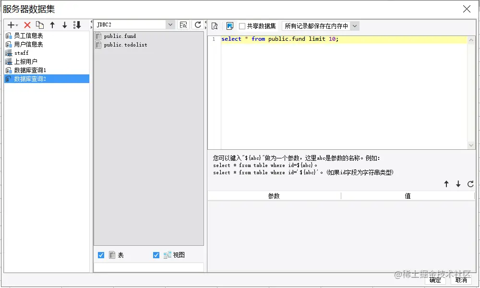Copy the selected dataset icon
Viewport: 480px width, 288px height.
pyautogui.click(x=40, y=25)
